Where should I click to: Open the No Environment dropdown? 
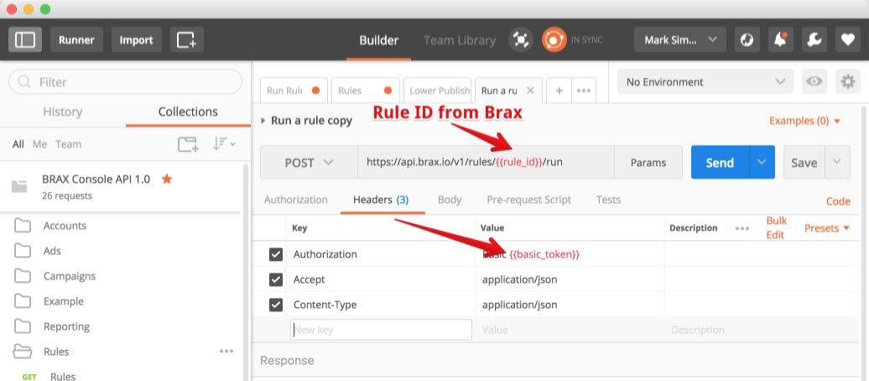point(705,82)
